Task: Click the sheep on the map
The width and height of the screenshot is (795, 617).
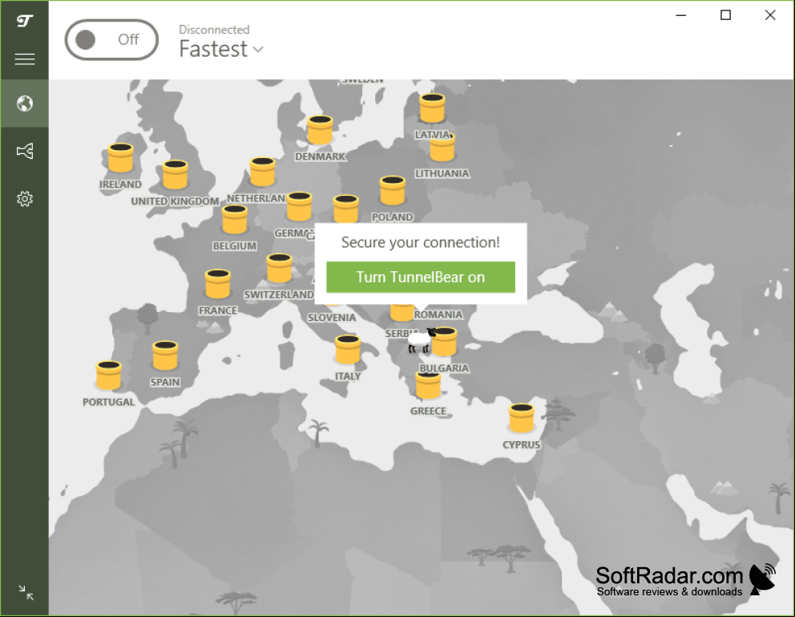Action: coord(421,340)
